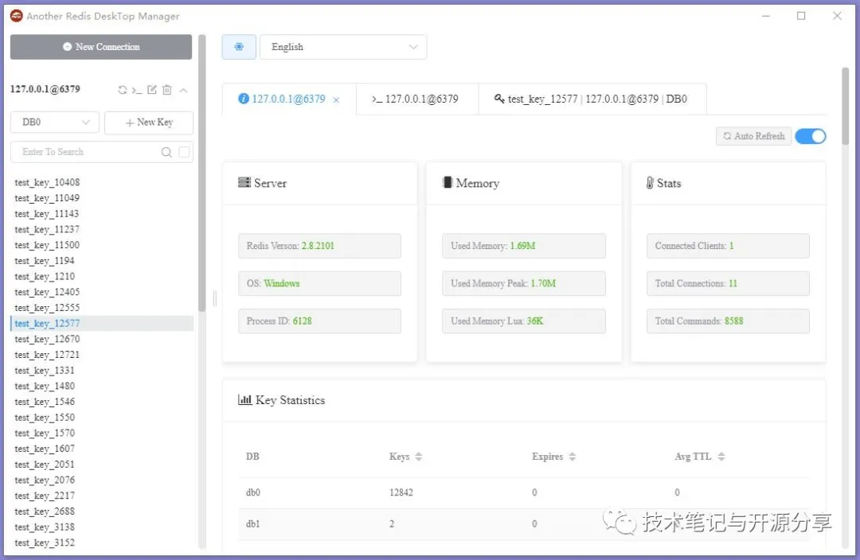Click the db0 row in Key Statistics
Image resolution: width=860 pixels, height=560 pixels.
coord(524,492)
